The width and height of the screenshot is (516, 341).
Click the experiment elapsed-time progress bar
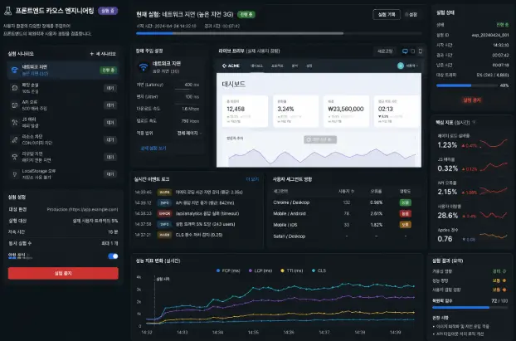pos(279,33)
